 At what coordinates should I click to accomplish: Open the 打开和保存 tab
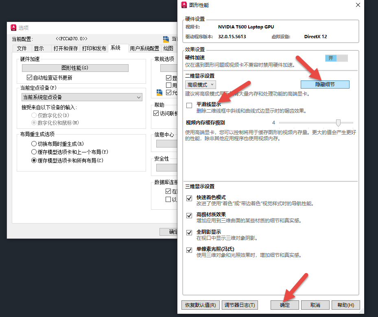point(66,48)
